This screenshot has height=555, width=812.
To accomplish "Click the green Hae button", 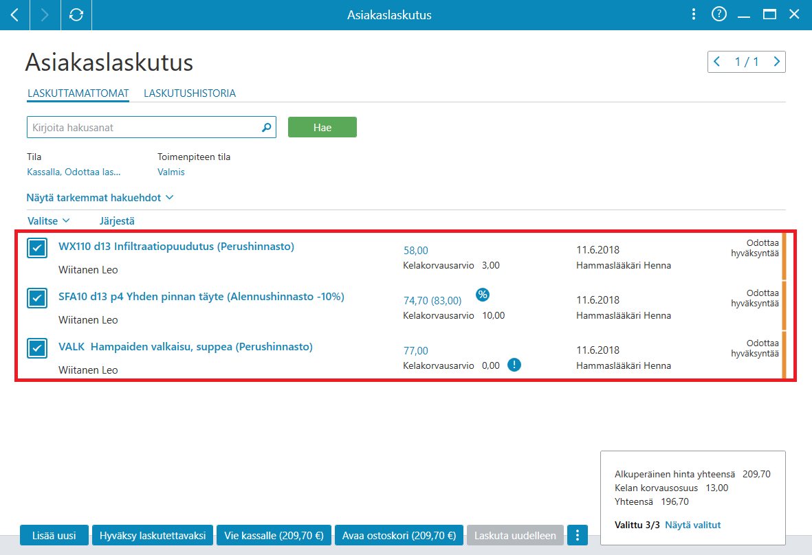I will pos(322,127).
